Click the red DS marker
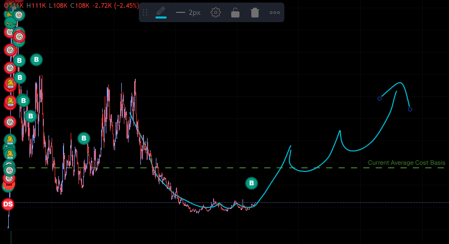Viewport: 449px width, 244px height. [8, 204]
